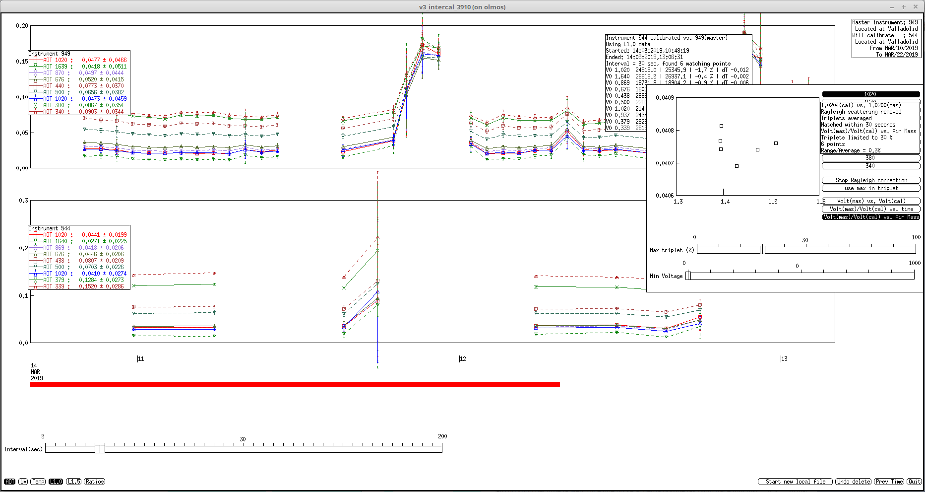Image resolution: width=925 pixels, height=492 pixels.
Task: Click Instrument 949 legend entry AOT 340
Action: (79, 112)
